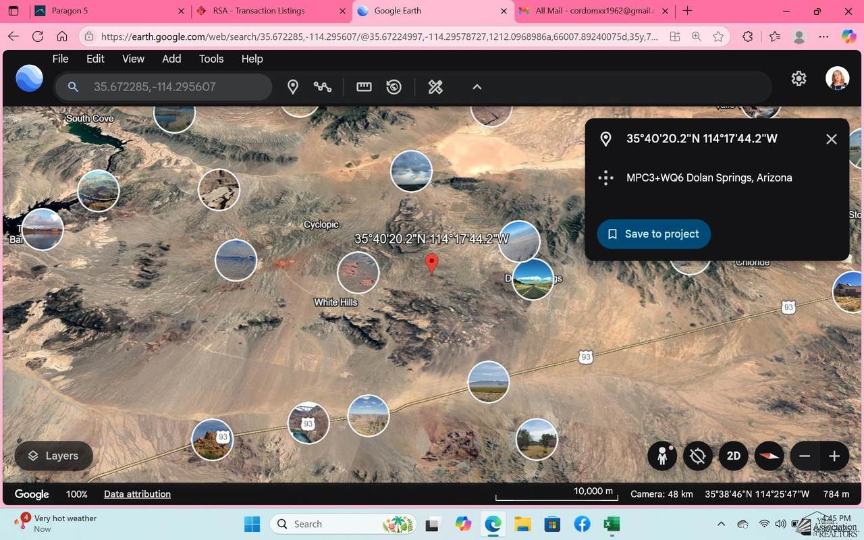The height and width of the screenshot is (540, 864).
Task: Open Historical imagery mode
Action: tap(394, 87)
